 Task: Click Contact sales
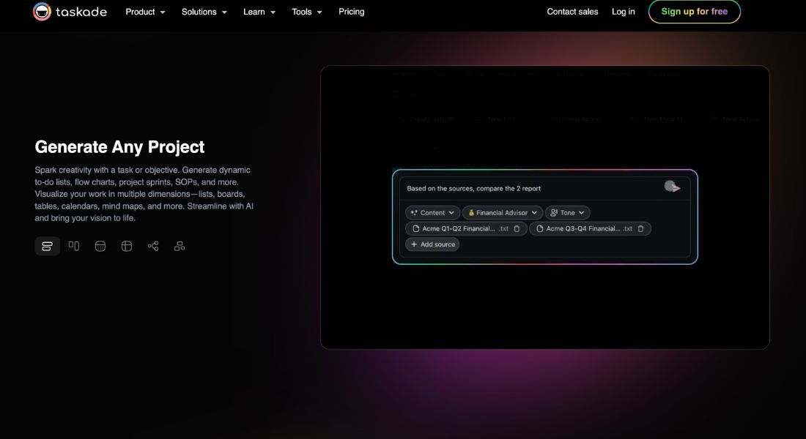click(x=573, y=12)
